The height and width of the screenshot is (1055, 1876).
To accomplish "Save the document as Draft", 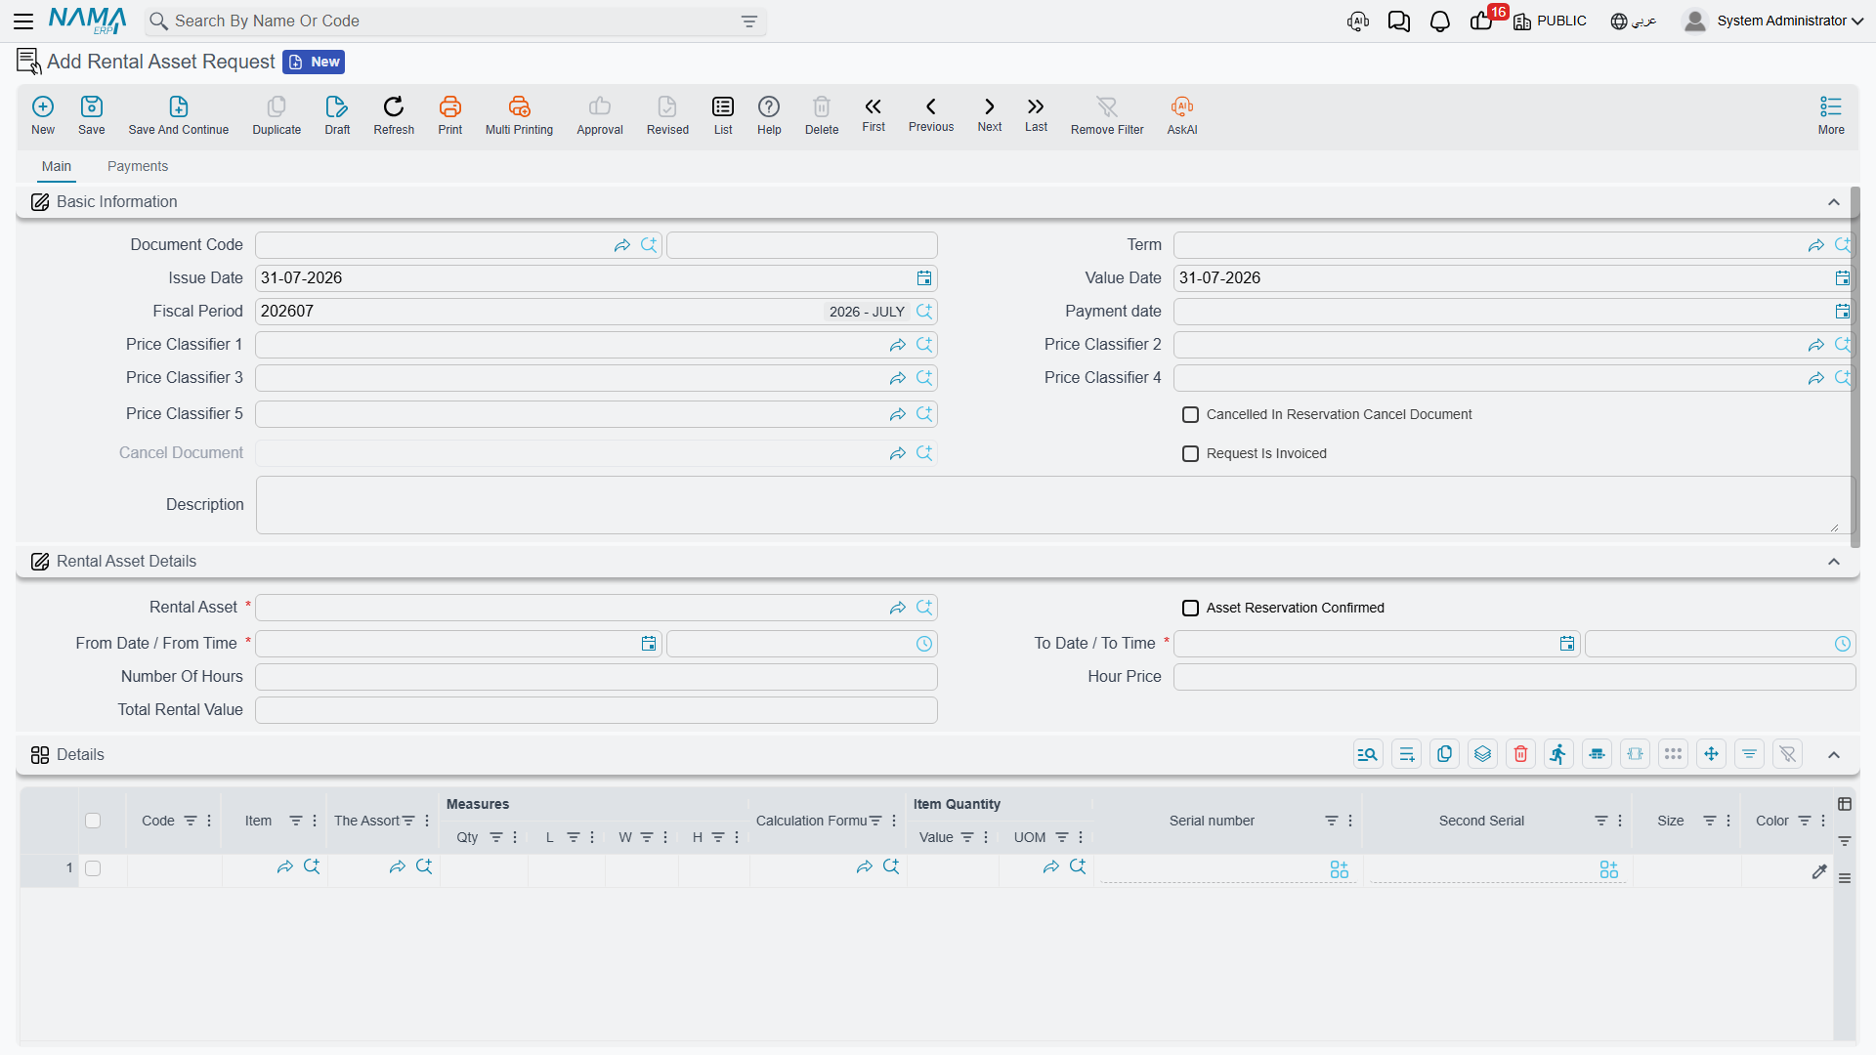I will click(337, 115).
